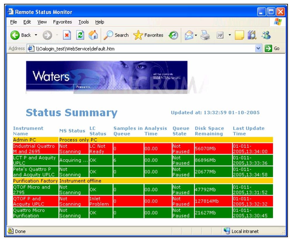This screenshot has height=241, width=292.
Task: Click the Disk Space Remaining column header
Action: pos(209,131)
